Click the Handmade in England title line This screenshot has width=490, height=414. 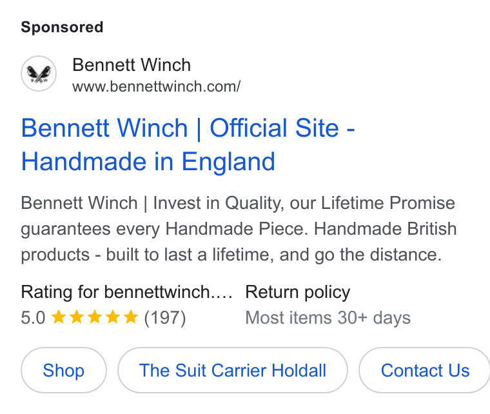(148, 162)
